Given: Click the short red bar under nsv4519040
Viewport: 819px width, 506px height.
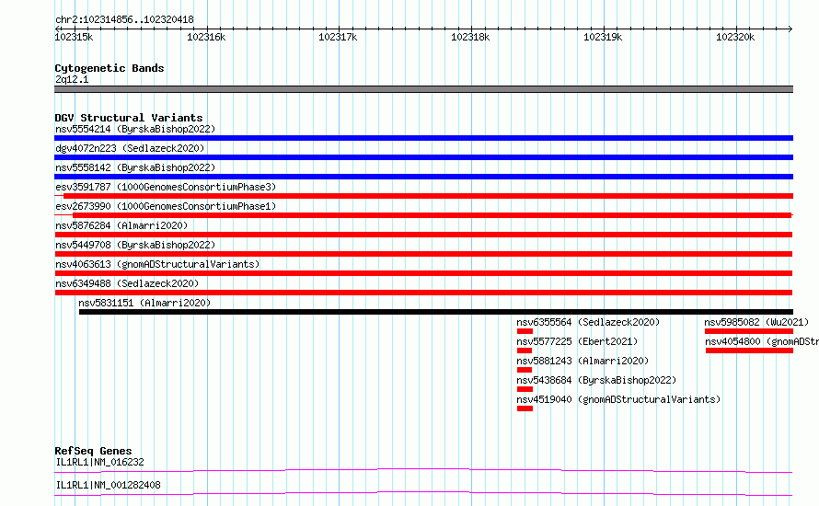Looking at the screenshot, I should click(x=525, y=408).
